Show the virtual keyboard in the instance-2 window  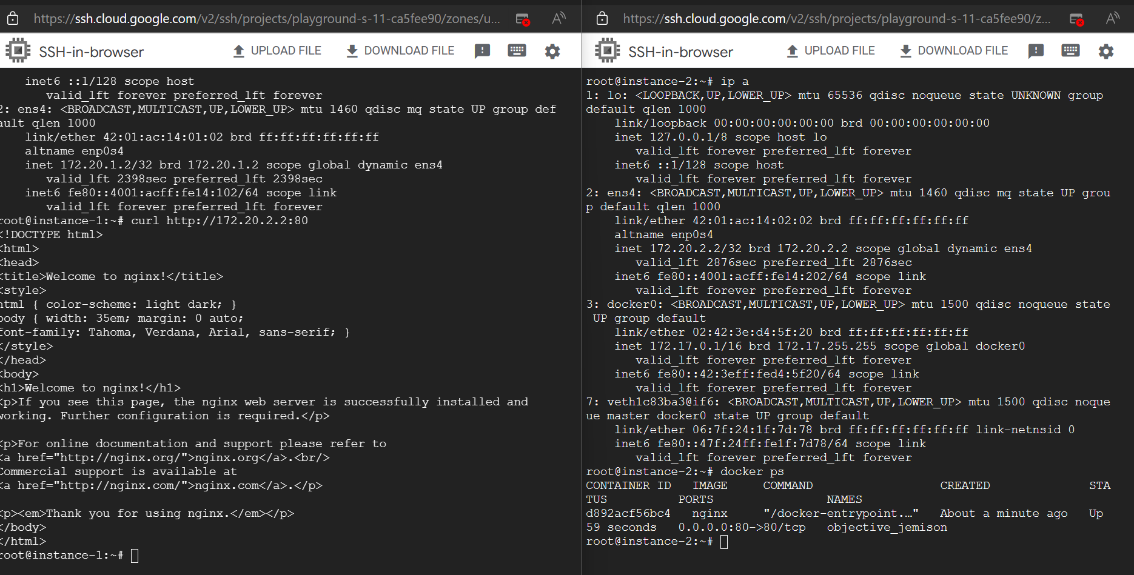coord(1070,52)
